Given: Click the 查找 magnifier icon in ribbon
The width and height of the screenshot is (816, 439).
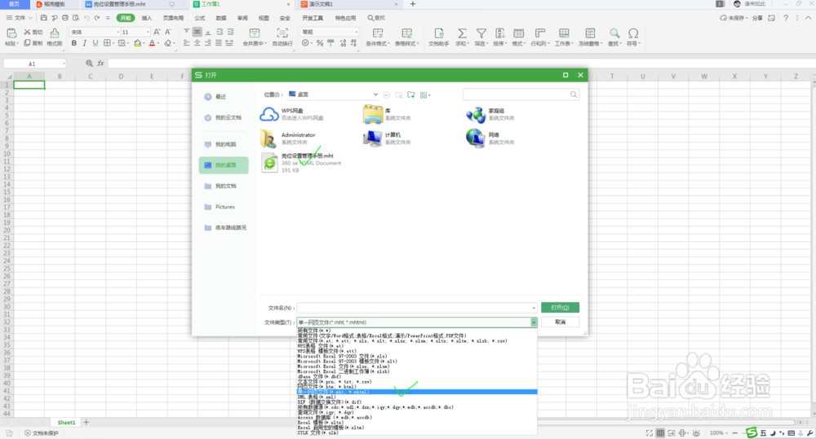Looking at the screenshot, I should point(614,33).
